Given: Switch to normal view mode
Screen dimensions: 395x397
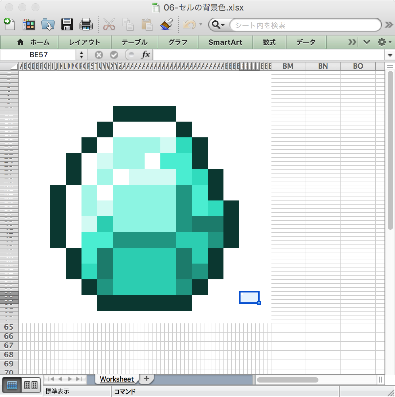Looking at the screenshot, I should (12, 385).
